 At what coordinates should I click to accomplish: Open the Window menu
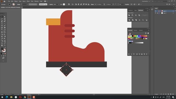pyautogui.click(x=37, y=1)
